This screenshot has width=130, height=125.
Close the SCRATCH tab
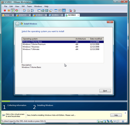click(30, 15)
